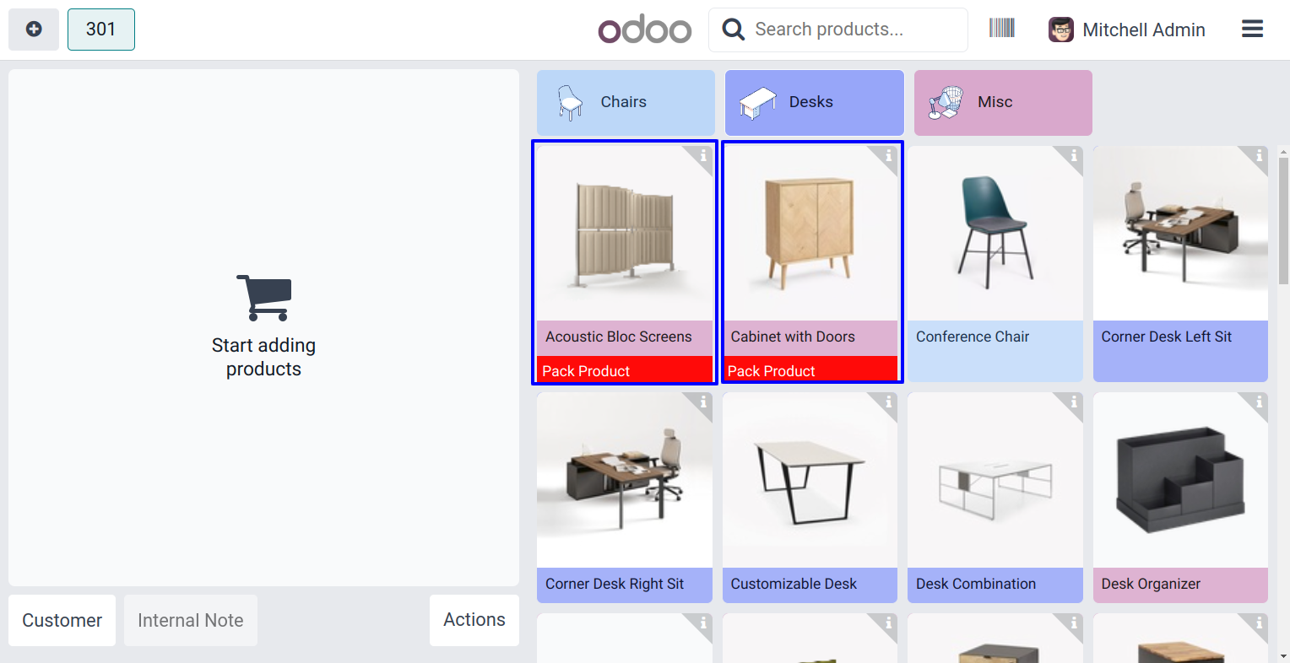Open info icon on Conference Chair

click(1074, 156)
